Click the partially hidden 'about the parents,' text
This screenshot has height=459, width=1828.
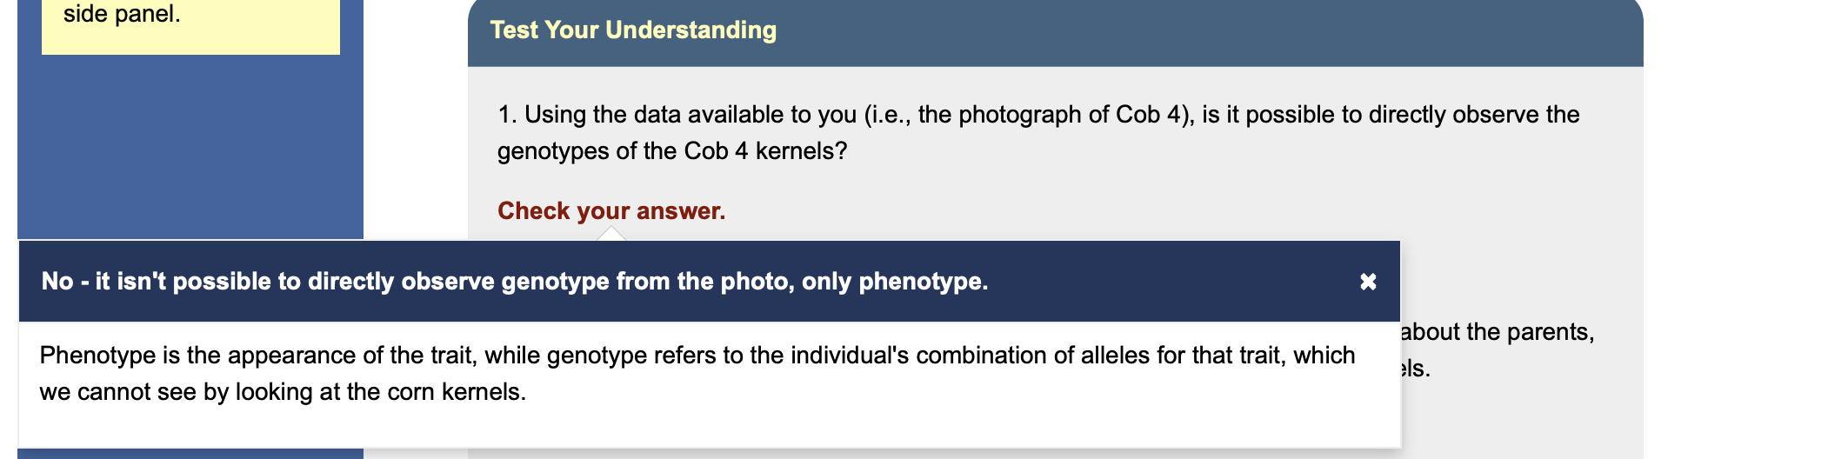(x=1498, y=332)
